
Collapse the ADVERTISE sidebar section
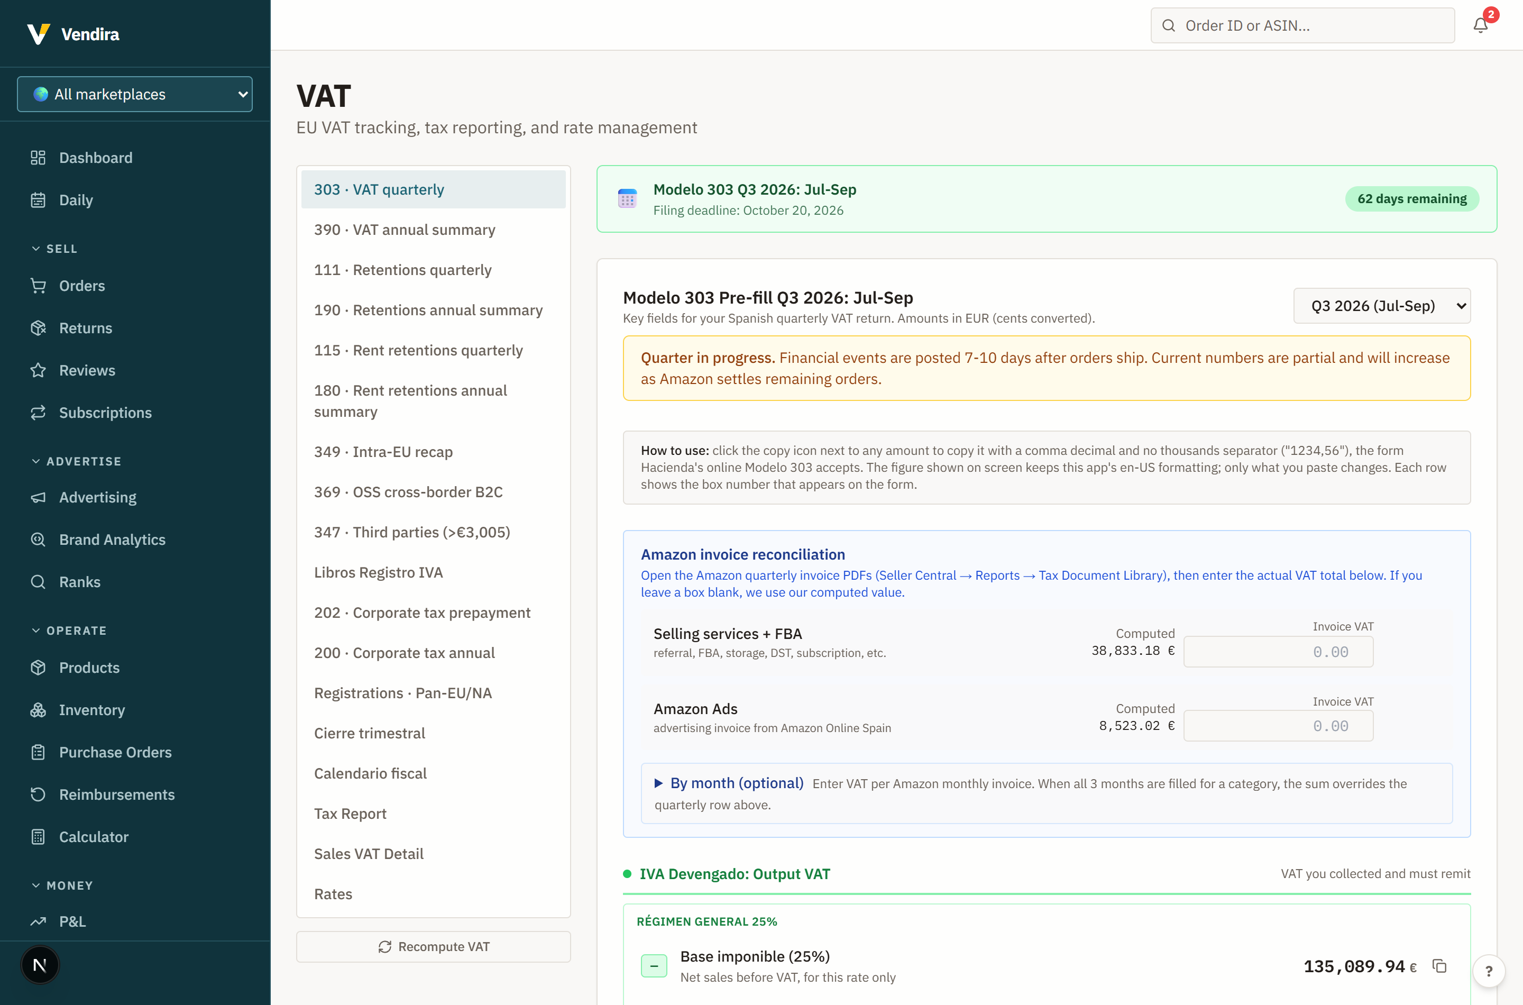[76, 461]
